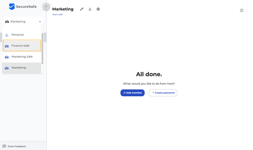Select Personal from the safe list
This screenshot has width=253, height=150.
[x=22, y=35]
